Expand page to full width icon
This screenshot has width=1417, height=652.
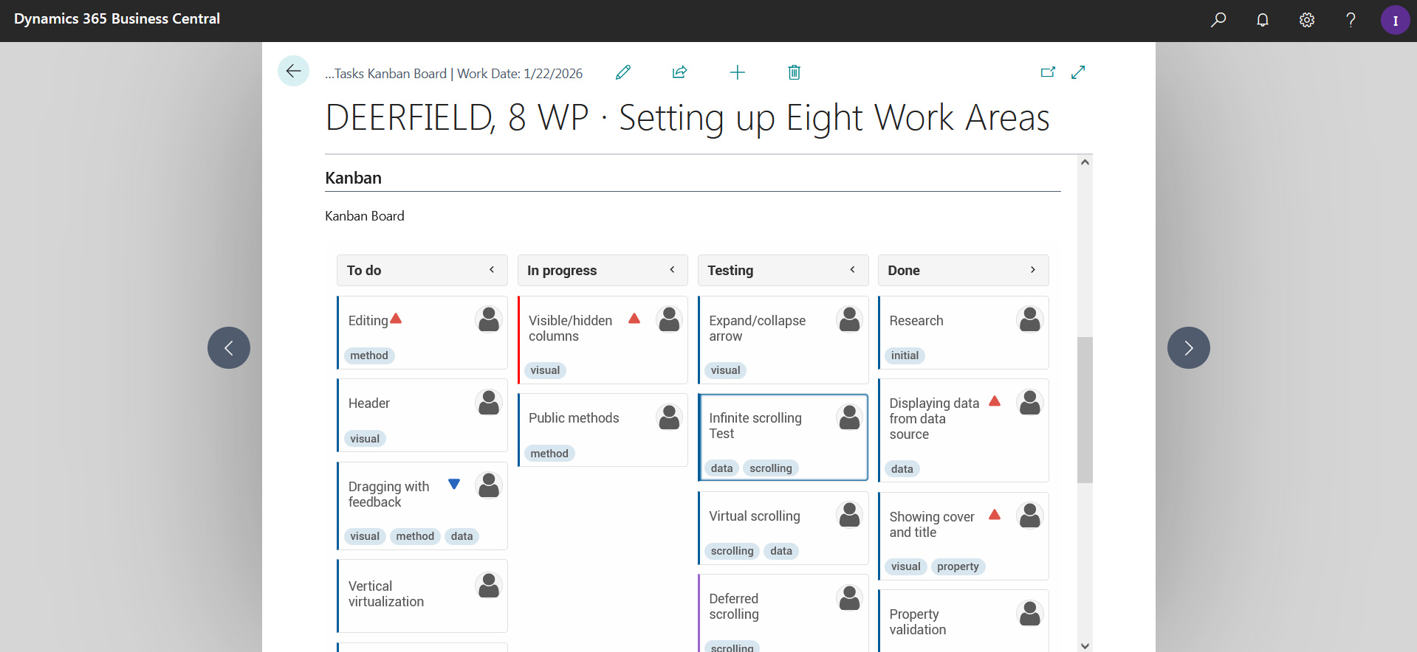pos(1078,72)
